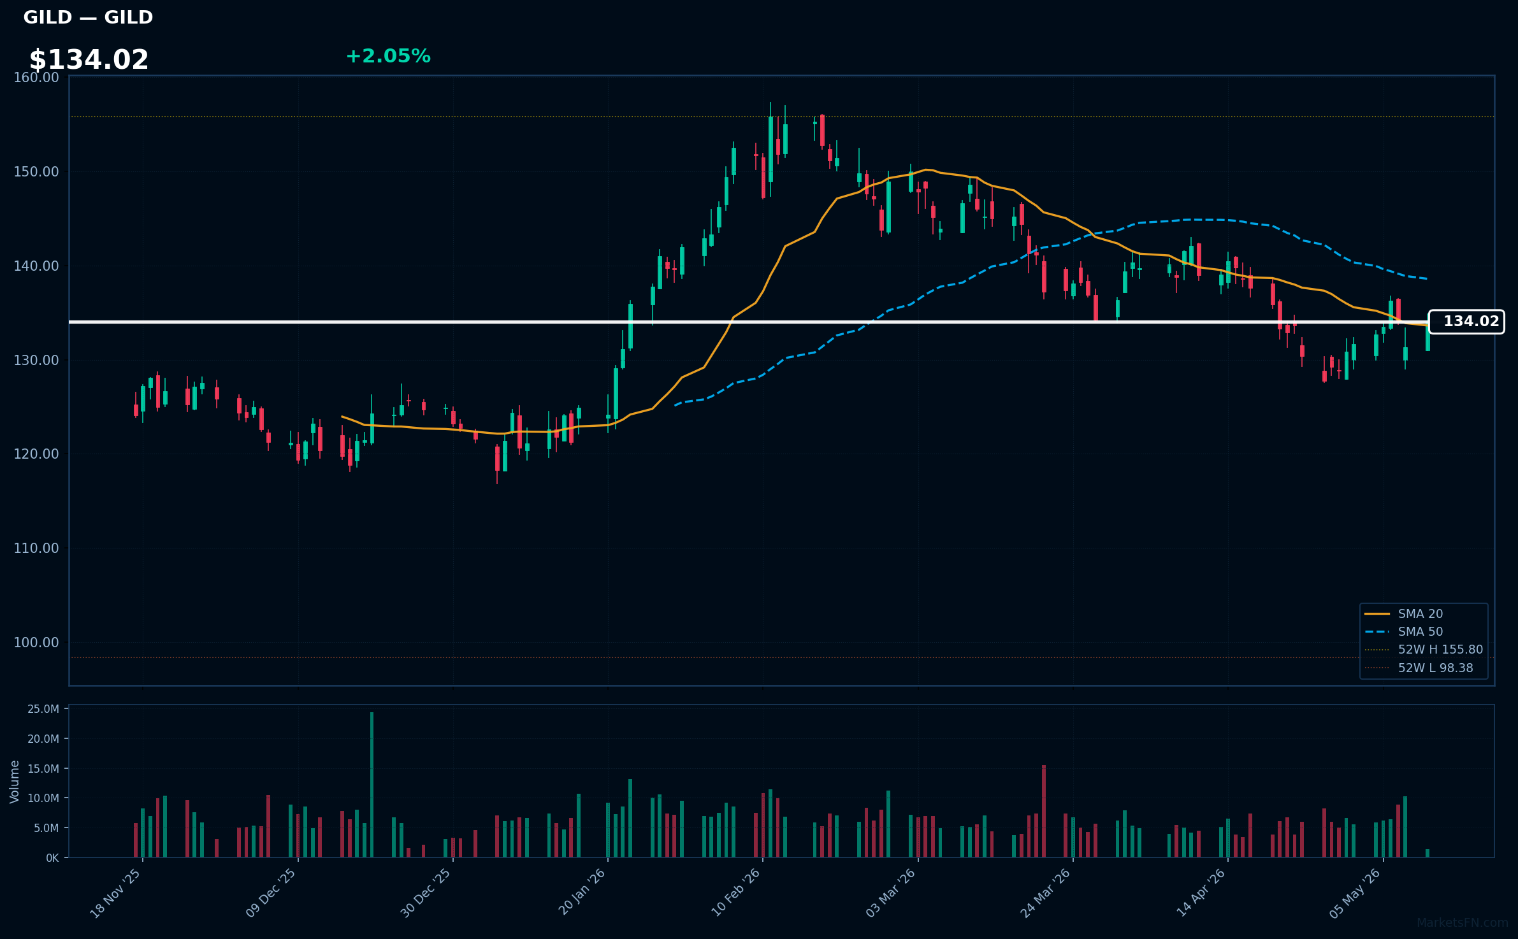This screenshot has height=939, width=1518.
Task: Click the blue dashed SMA 50 legend swatch
Action: [x=1377, y=632]
